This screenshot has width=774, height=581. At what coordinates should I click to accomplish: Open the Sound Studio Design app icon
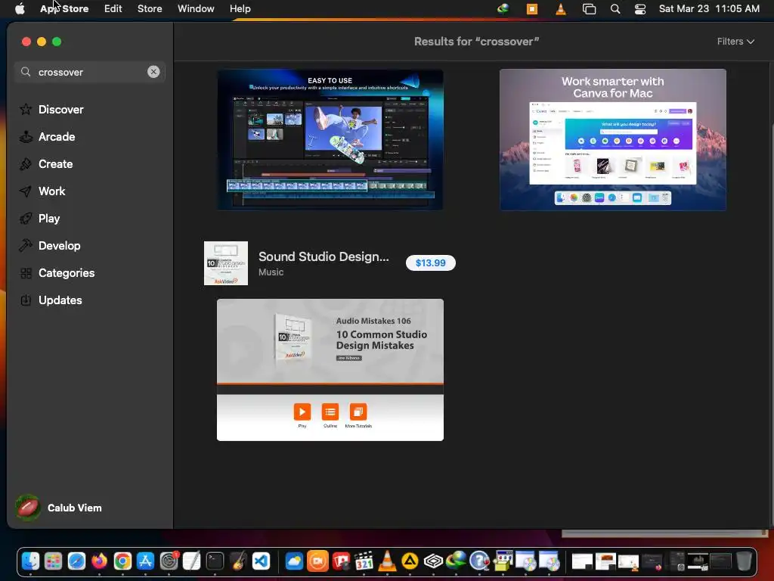(226, 263)
